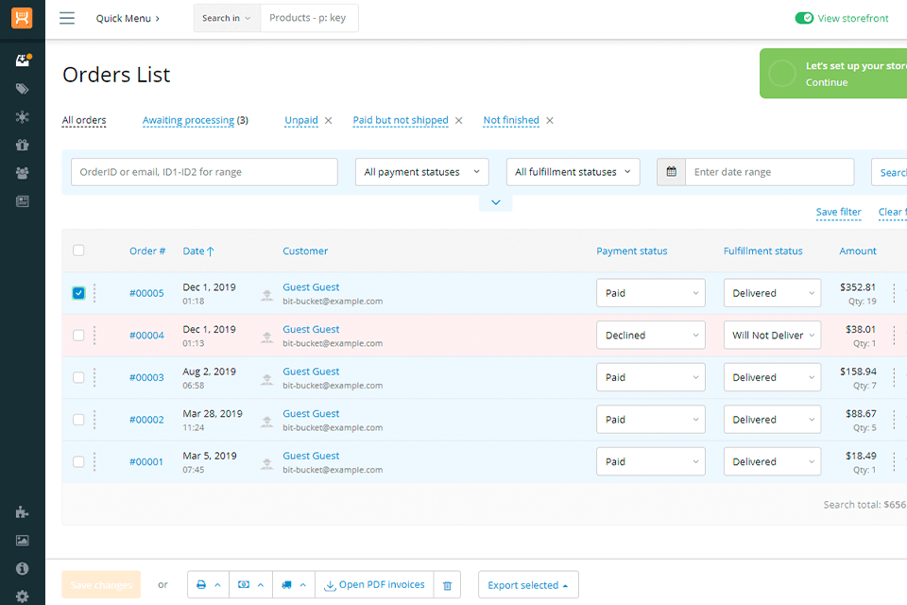The image size is (907, 605).
Task: Click Open PDF invoices button
Action: 374,585
